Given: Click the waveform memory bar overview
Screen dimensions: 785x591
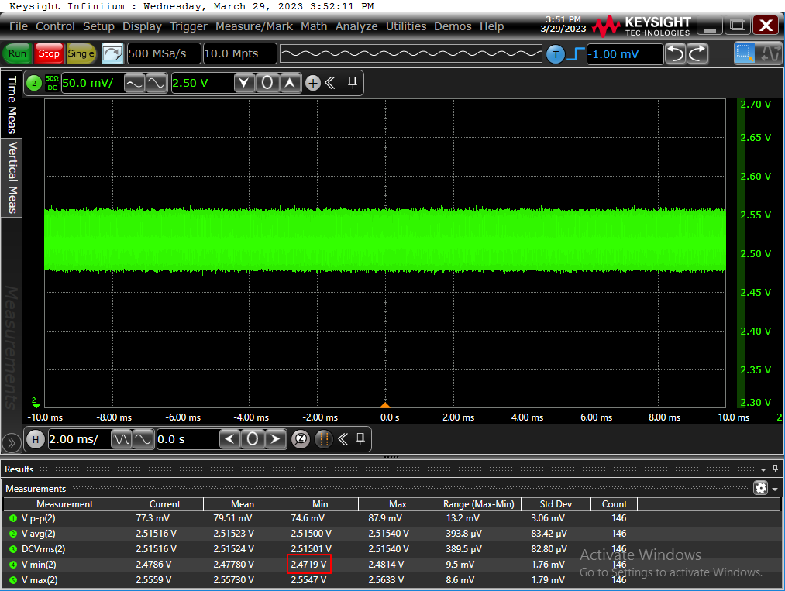Looking at the screenshot, I should 411,53.
